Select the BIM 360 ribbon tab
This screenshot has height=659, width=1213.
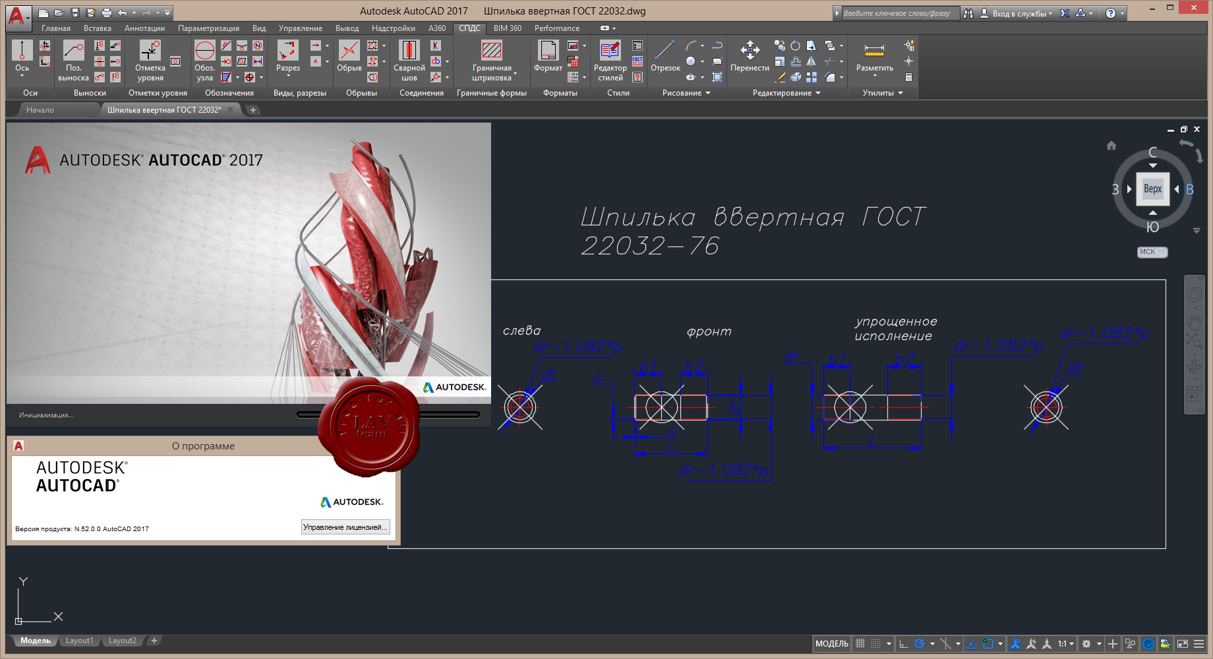pyautogui.click(x=508, y=28)
